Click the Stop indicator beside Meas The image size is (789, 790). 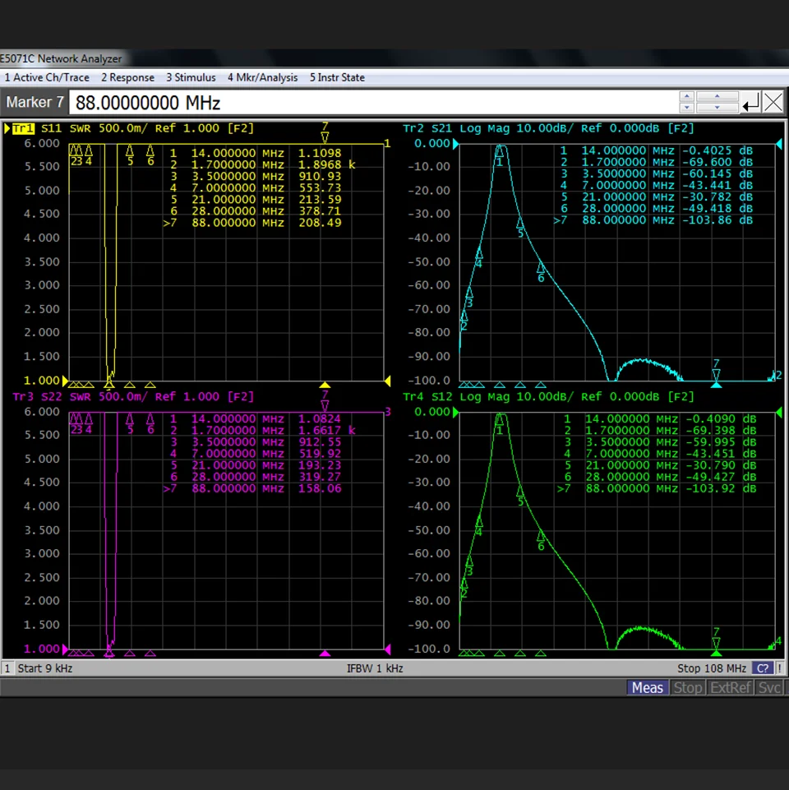coord(688,688)
